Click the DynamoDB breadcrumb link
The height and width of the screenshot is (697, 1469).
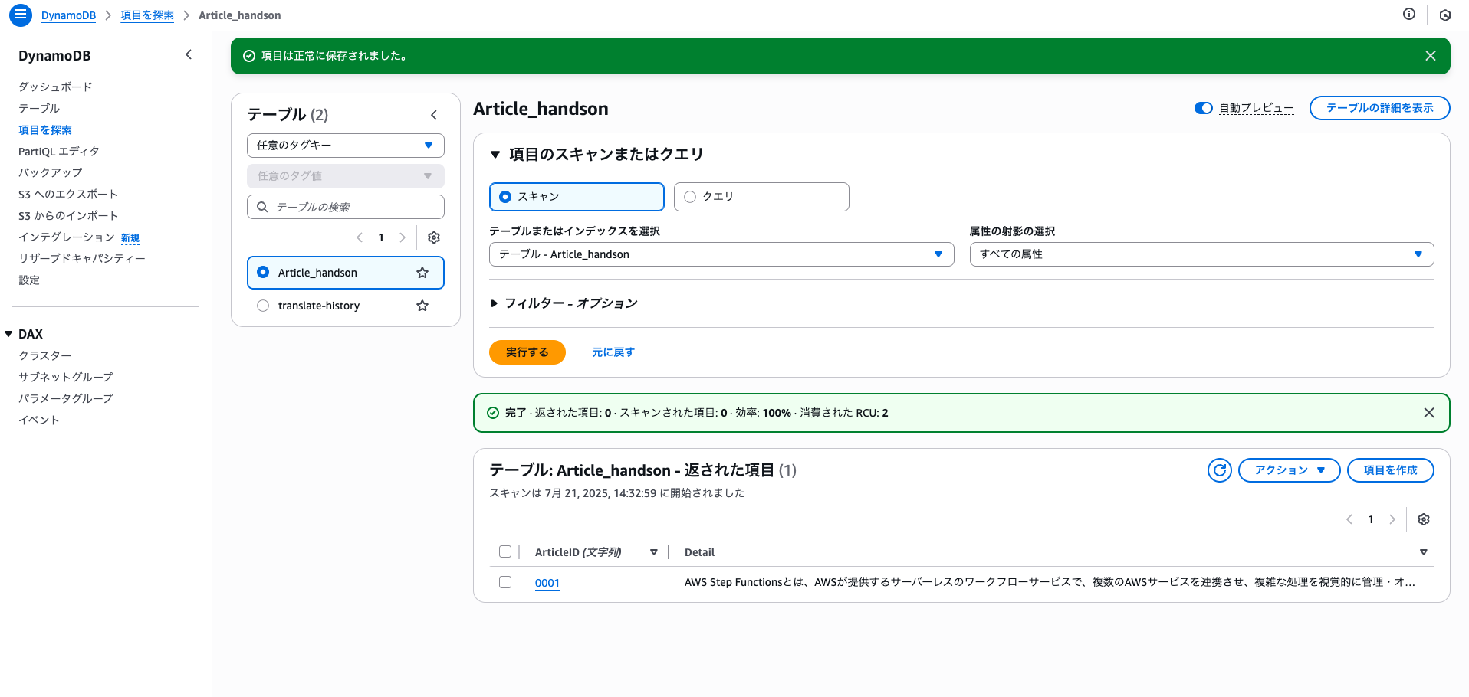point(69,15)
